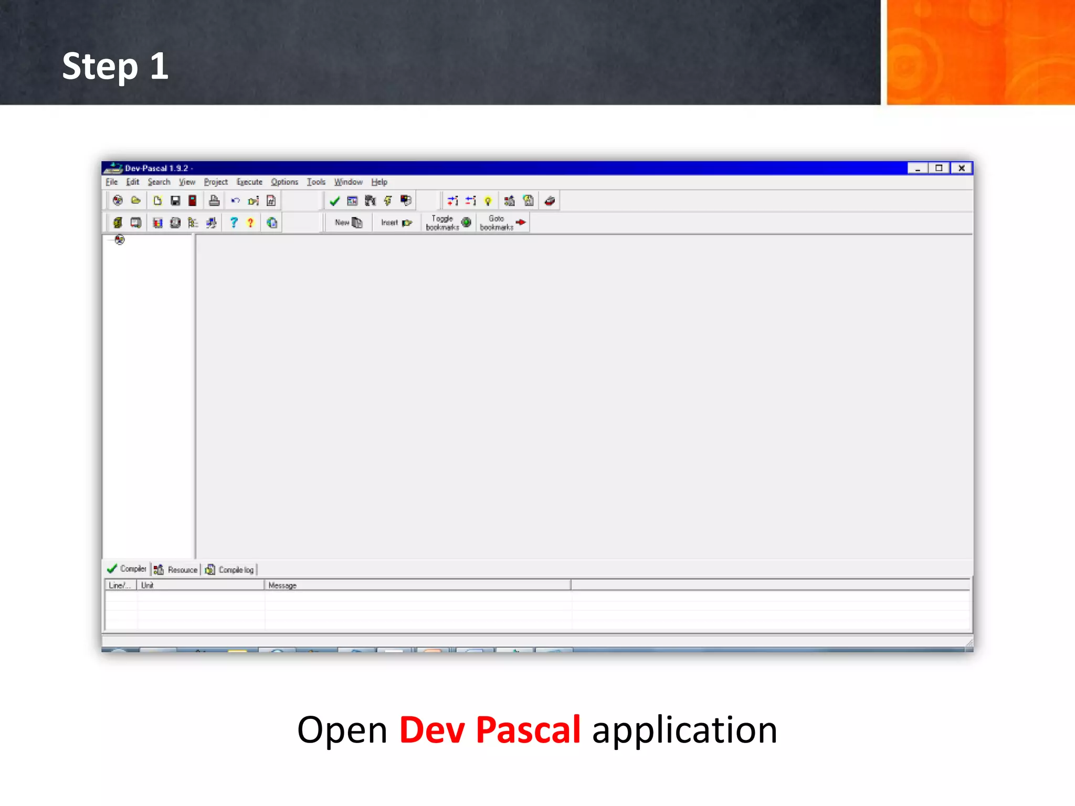Open the Tools menu
This screenshot has height=806, width=1075.
(316, 182)
